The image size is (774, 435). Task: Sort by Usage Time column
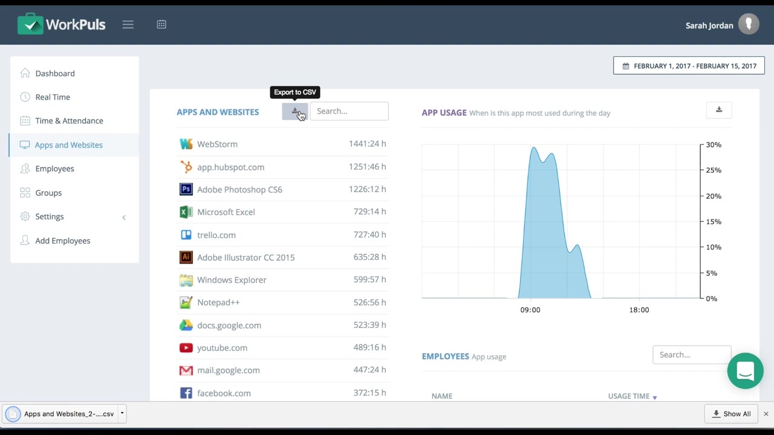tap(633, 396)
